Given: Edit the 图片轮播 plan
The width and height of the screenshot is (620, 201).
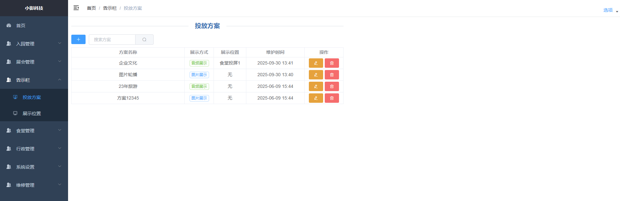Looking at the screenshot, I should pyautogui.click(x=316, y=75).
